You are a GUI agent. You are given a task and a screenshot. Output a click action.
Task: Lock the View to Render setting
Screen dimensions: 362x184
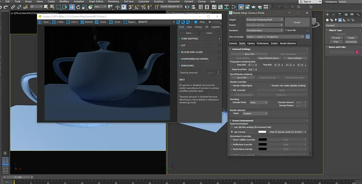point(308,37)
